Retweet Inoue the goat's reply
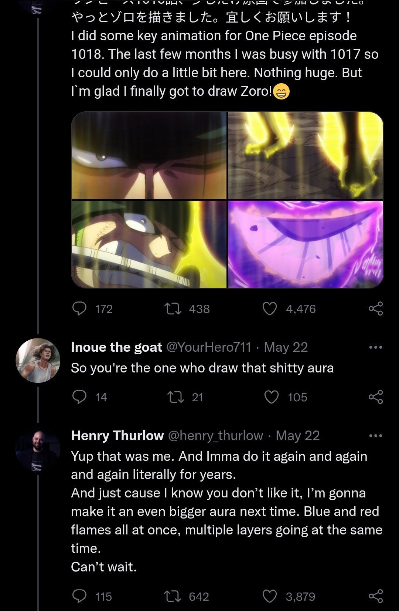399x611 pixels. 174,397
